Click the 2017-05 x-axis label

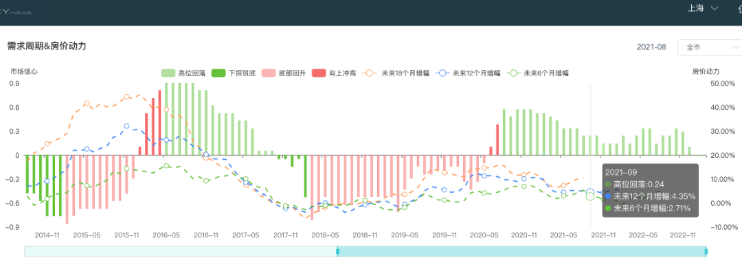245,235
